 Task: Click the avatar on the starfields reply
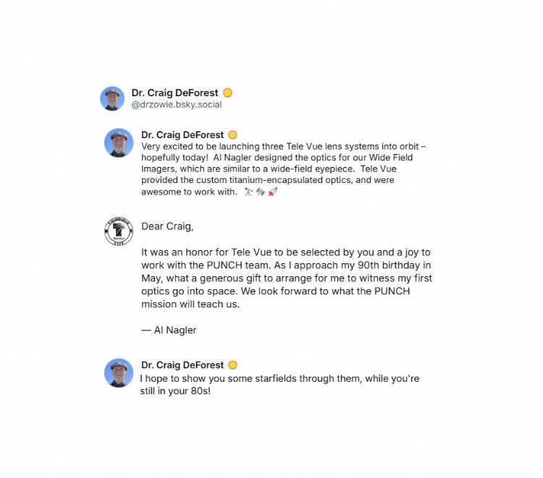[x=119, y=372]
